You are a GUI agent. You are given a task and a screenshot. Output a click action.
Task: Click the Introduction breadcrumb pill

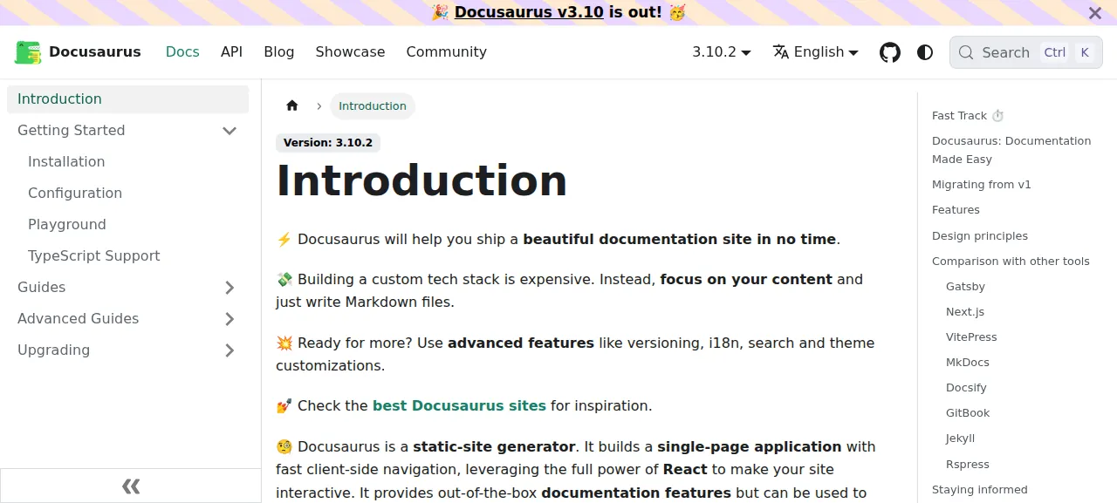pos(373,106)
